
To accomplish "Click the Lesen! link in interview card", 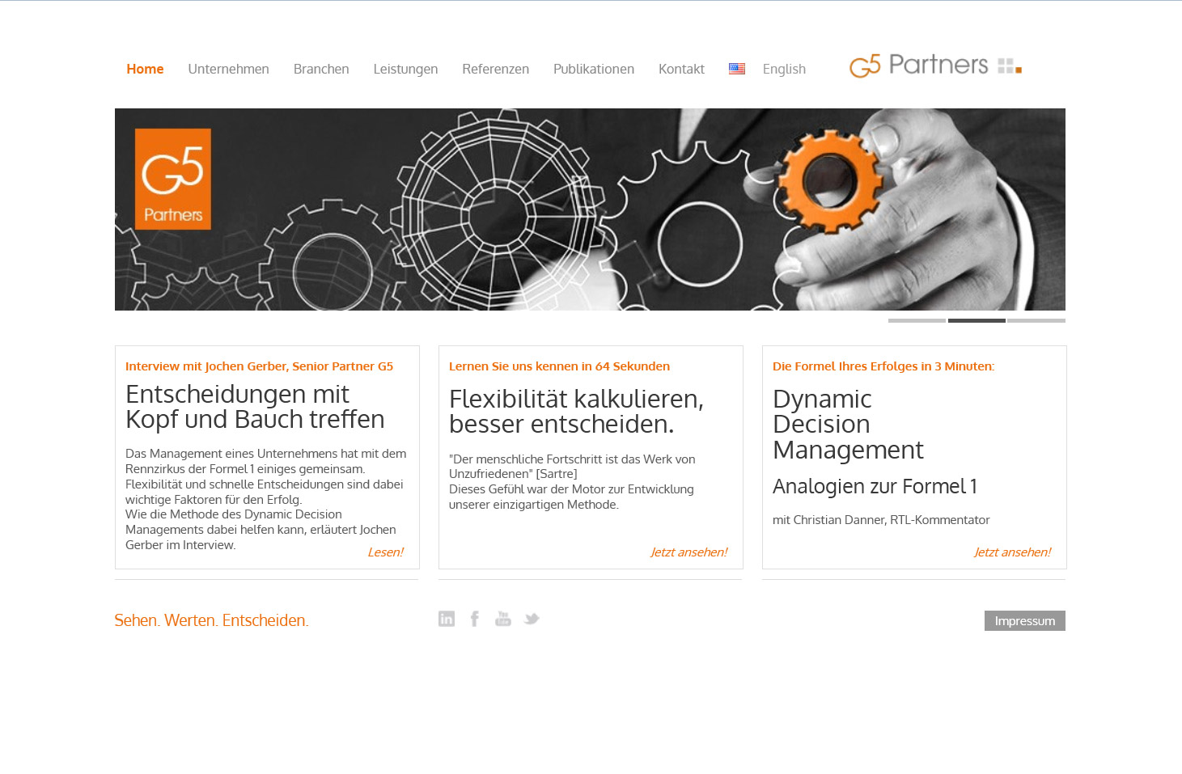I will pyautogui.click(x=385, y=552).
